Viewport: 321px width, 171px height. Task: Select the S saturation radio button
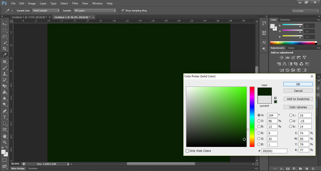tap(259, 121)
